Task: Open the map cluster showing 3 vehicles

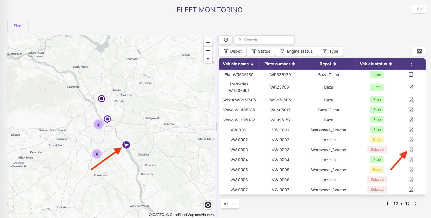Action: (x=98, y=124)
